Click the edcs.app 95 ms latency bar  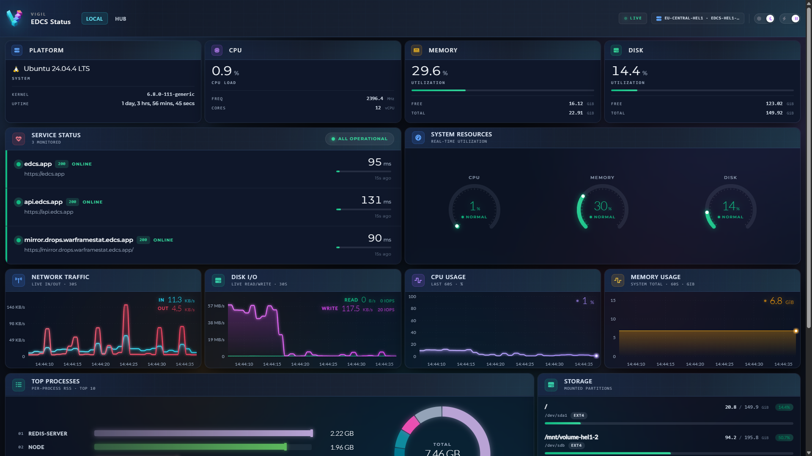[364, 171]
